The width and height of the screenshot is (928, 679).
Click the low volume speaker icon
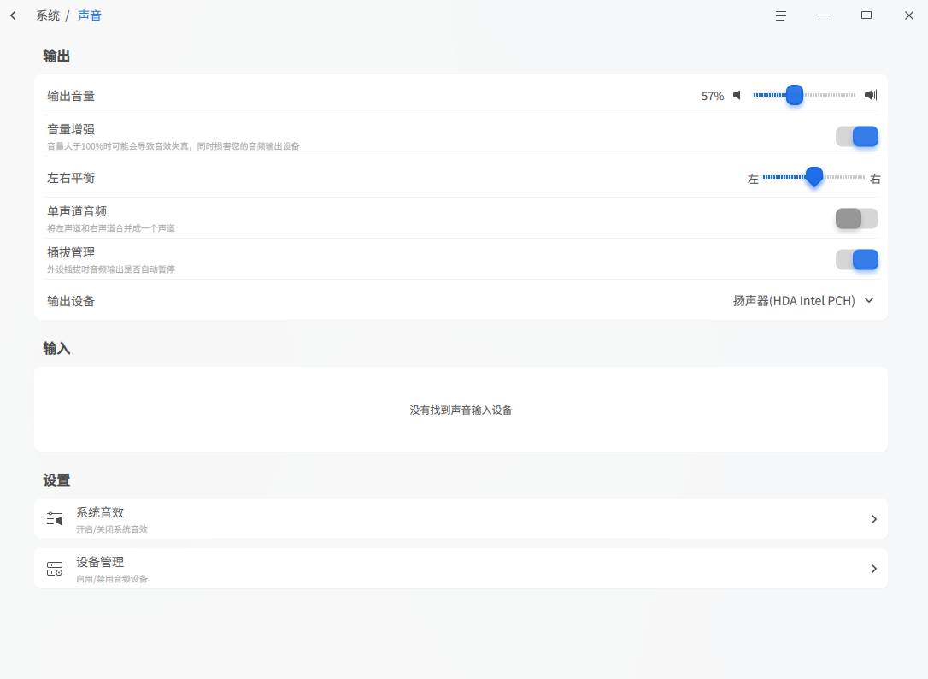click(737, 96)
